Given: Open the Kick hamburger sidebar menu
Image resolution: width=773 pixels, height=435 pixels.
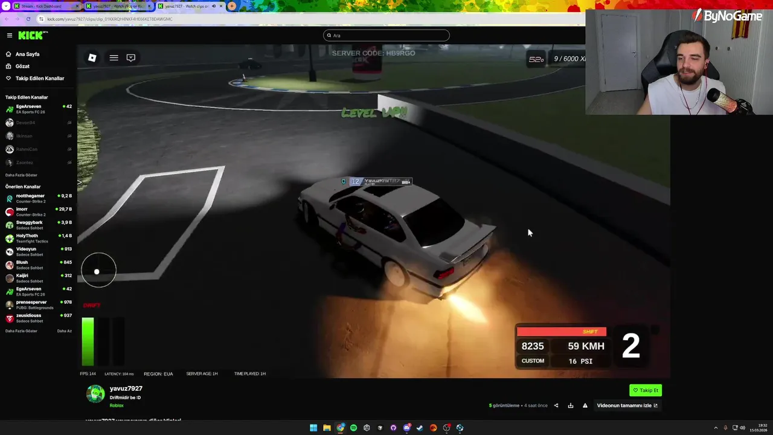Looking at the screenshot, I should point(9,36).
